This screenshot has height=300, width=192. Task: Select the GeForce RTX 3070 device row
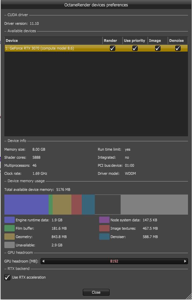96,49
